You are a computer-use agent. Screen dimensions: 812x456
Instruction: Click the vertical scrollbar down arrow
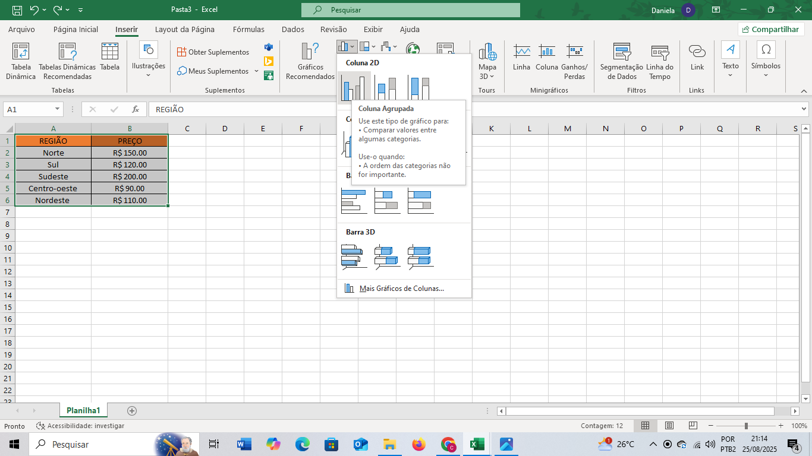click(805, 398)
